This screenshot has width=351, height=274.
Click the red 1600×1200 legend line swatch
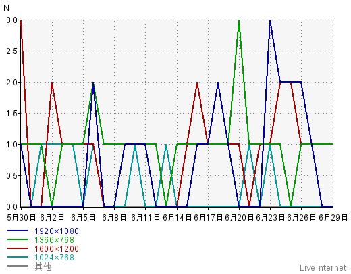coord(18,248)
